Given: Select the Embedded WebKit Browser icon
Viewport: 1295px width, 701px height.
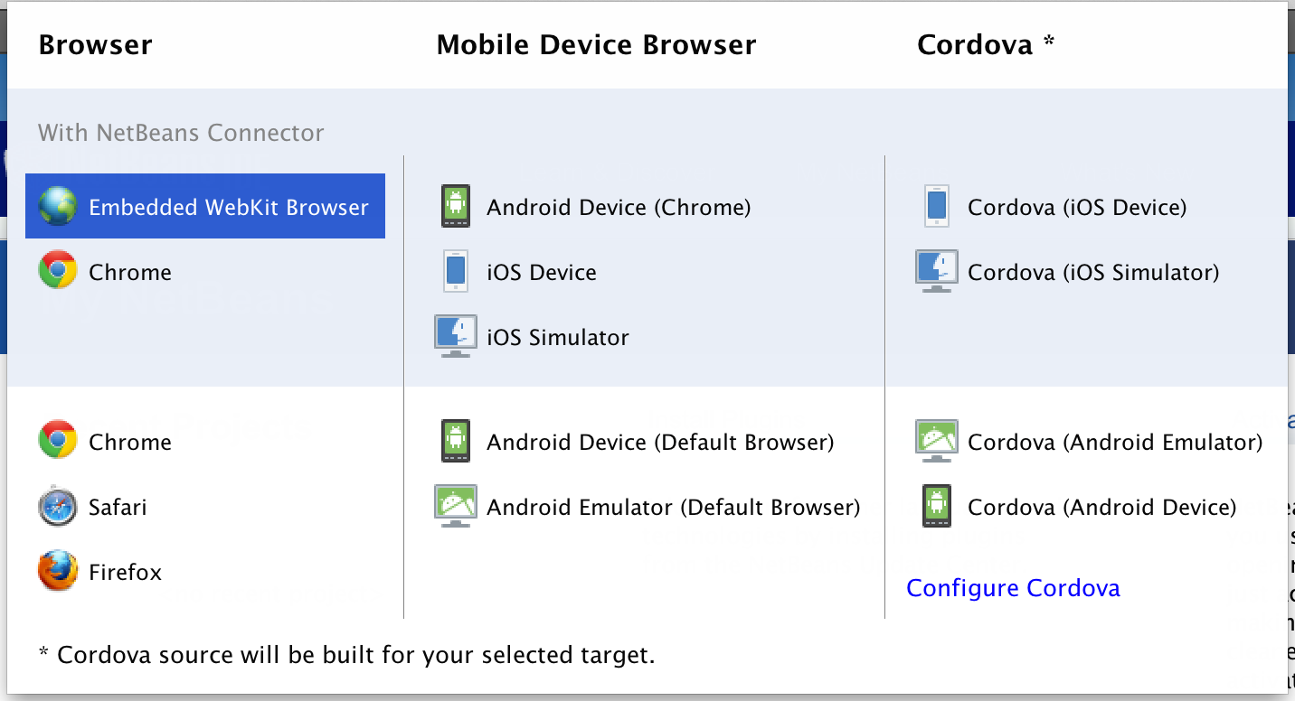Looking at the screenshot, I should pos(58,206).
